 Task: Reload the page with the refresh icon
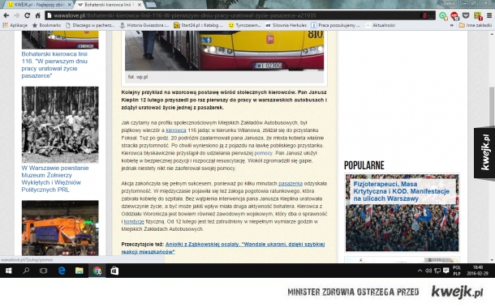27,15
